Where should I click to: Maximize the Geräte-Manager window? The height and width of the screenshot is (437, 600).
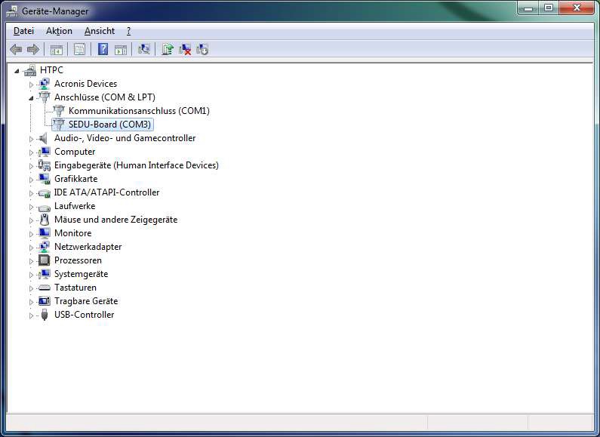(549, 8)
